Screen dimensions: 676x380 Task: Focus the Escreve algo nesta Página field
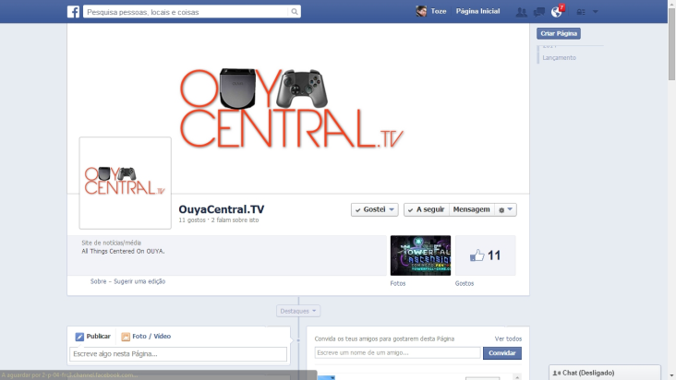point(178,354)
